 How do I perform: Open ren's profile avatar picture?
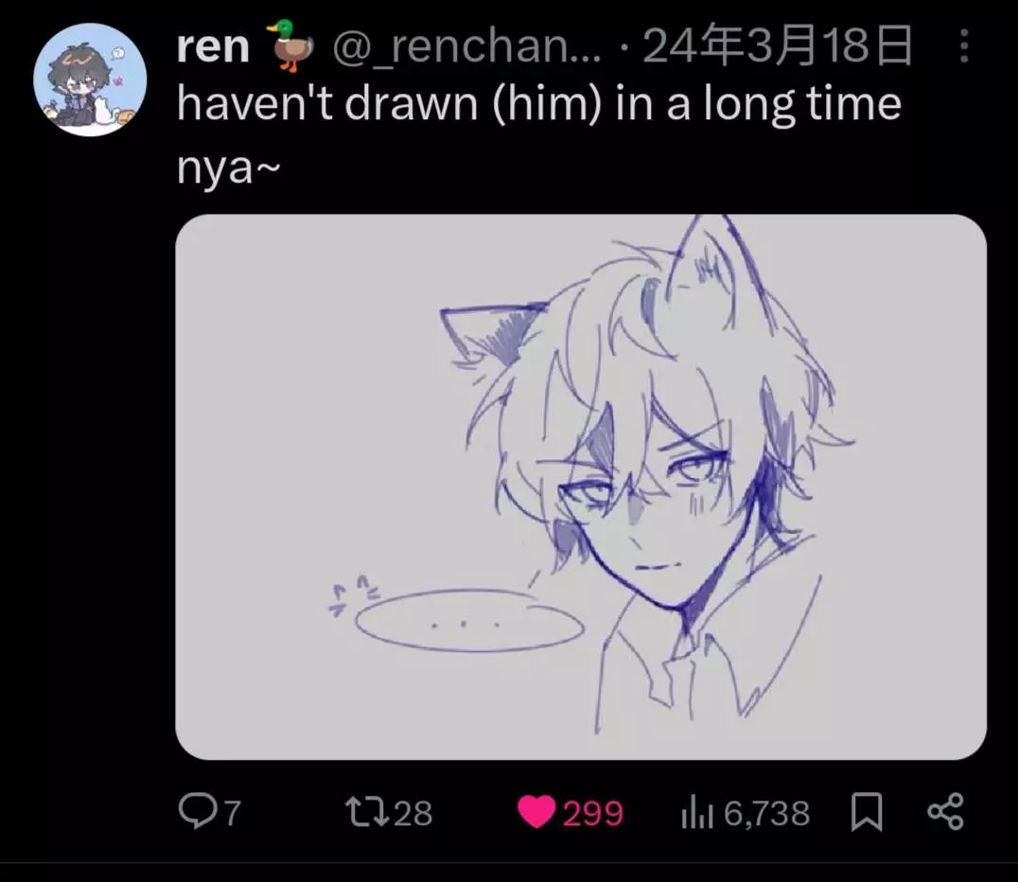click(90, 79)
